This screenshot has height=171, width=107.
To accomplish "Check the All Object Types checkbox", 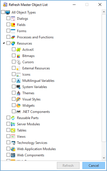I will coord(3,12).
